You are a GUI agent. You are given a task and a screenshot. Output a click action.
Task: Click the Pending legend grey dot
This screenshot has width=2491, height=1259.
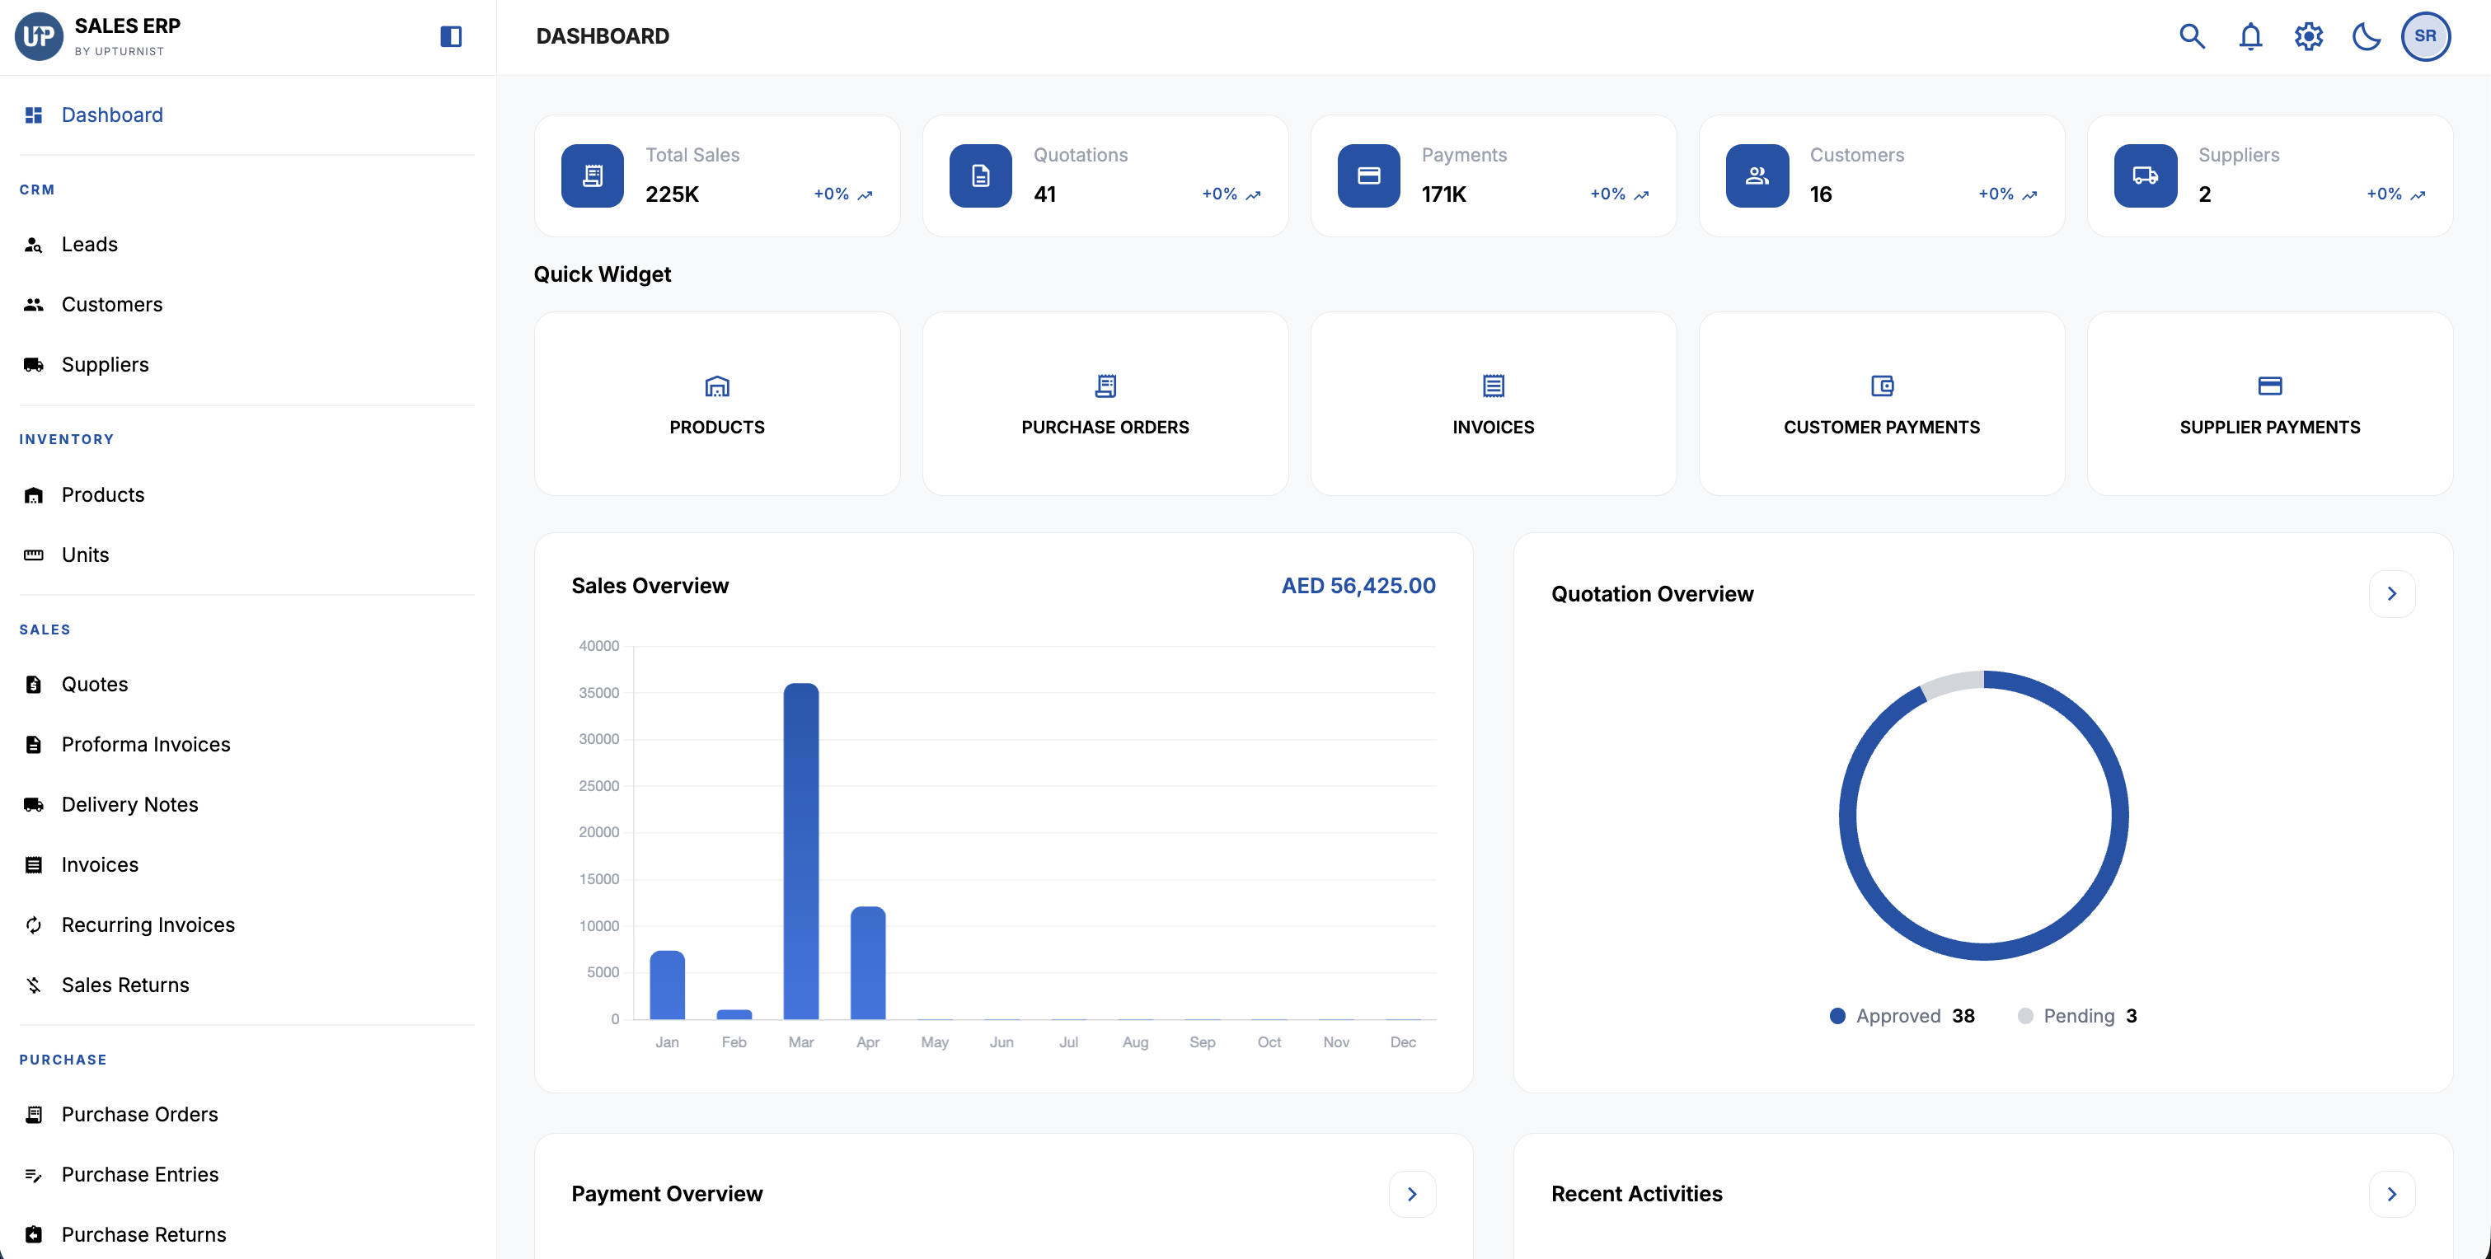(x=2025, y=1016)
